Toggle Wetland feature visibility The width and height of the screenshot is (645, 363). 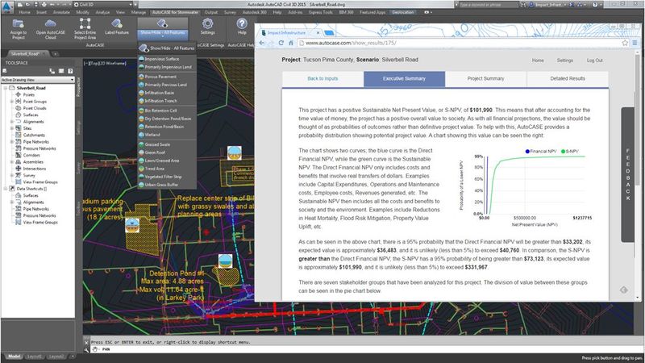coord(158,136)
